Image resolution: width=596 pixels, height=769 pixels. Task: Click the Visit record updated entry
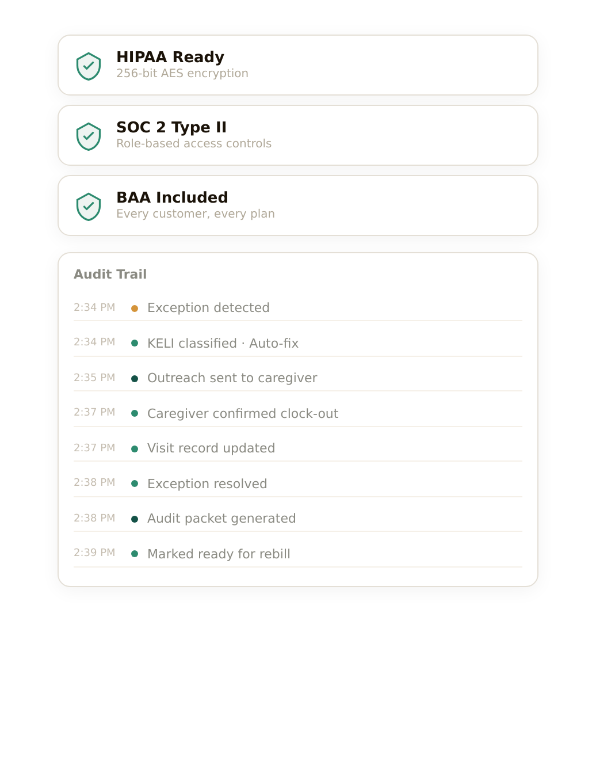tap(211, 448)
